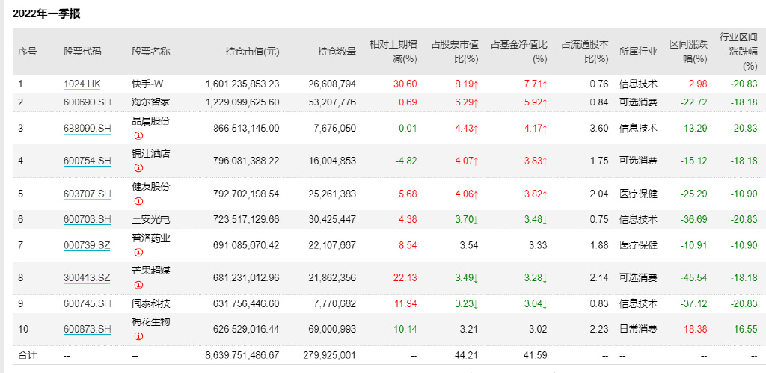The width and height of the screenshot is (766, 373).
Task: Select the stock name 快手-W
Action: pos(150,84)
